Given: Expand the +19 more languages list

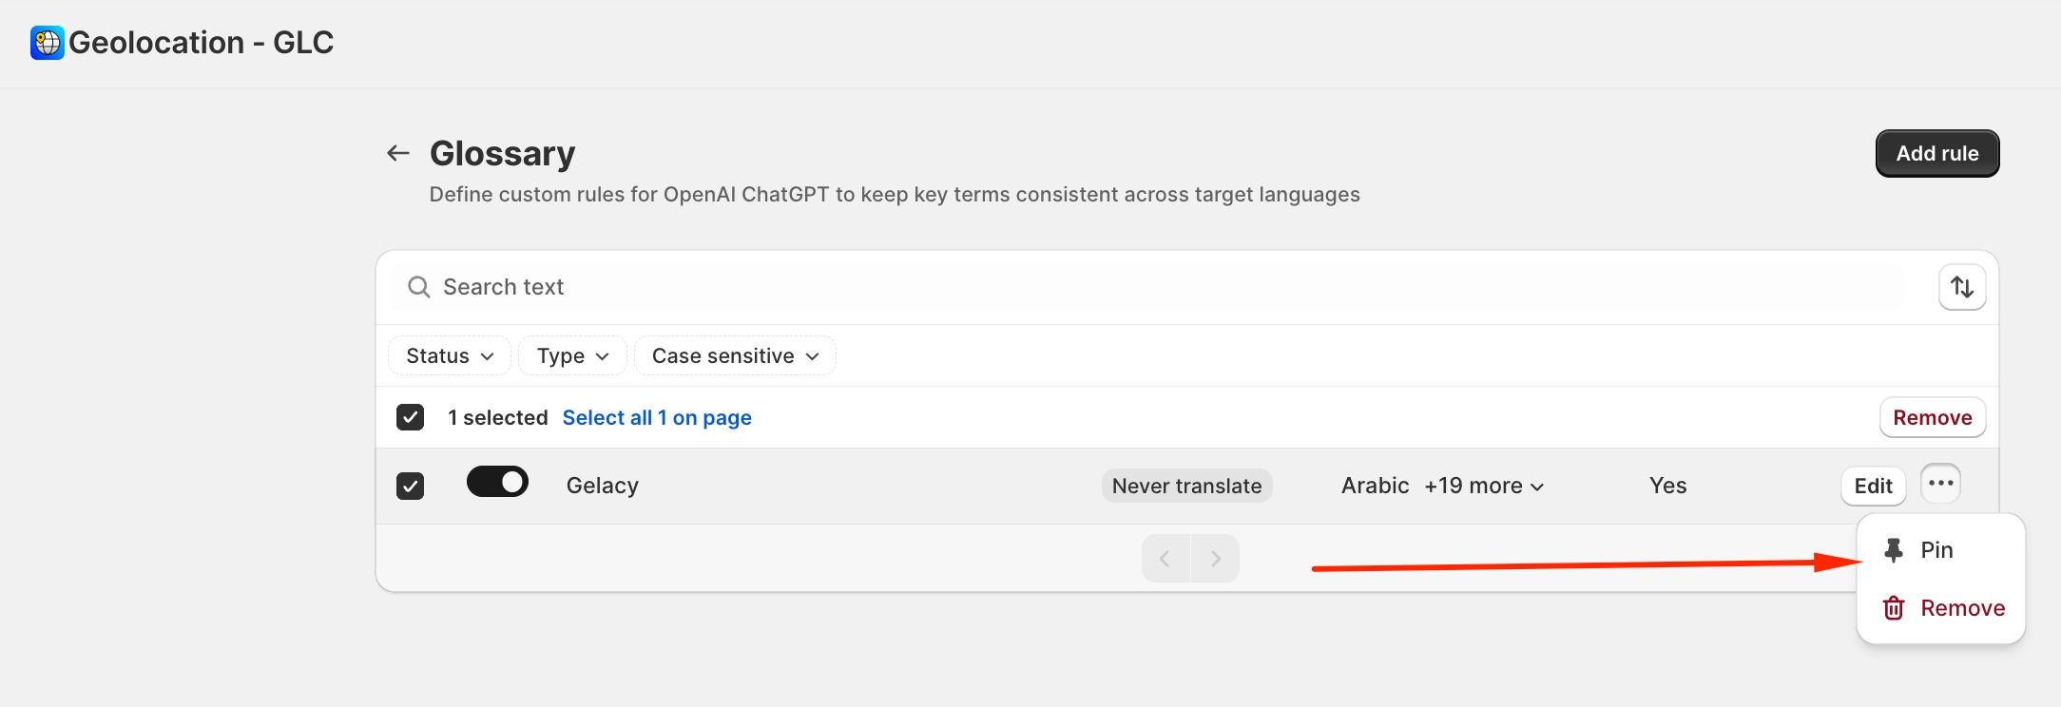Looking at the screenshot, I should pyautogui.click(x=1484, y=486).
